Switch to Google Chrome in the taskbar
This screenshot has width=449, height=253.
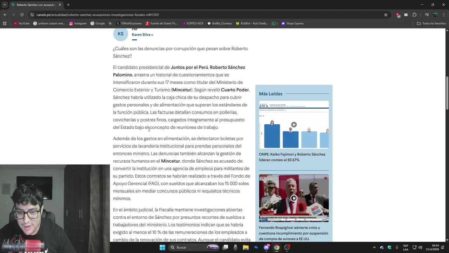pos(276,247)
